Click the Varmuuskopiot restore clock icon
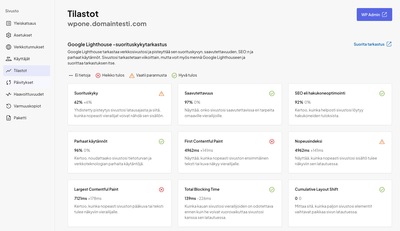Viewport: 400px width, 231px height. 9,106
